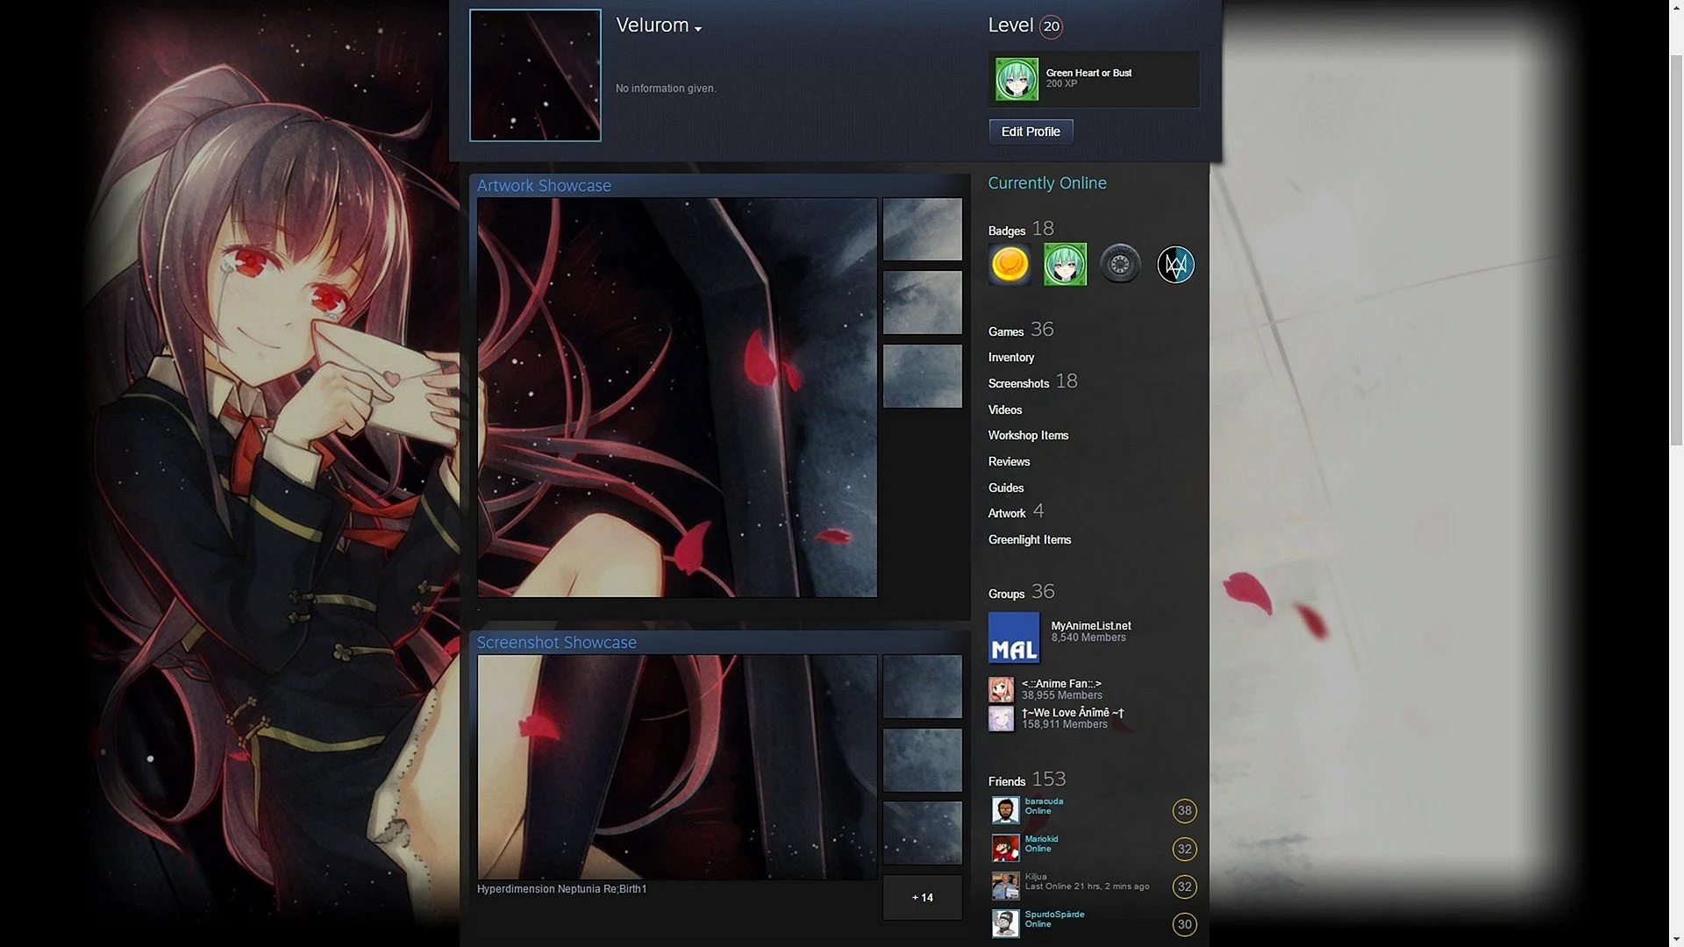Screen dimensions: 1684x947
Task: Open the Green Heart or Bust badge icon
Action: (x=1017, y=80)
